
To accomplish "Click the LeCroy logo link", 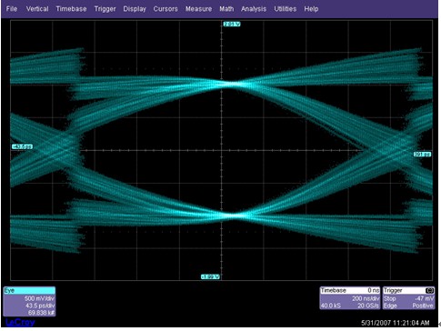I will pyautogui.click(x=20, y=322).
